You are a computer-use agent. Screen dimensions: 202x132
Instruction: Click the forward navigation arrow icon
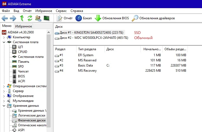(13, 18)
